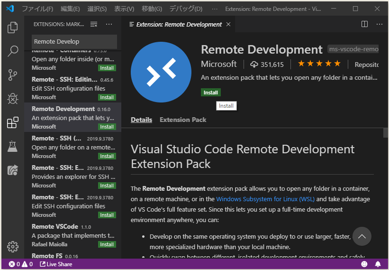The width and height of the screenshot is (389, 270).
Task: Open the feedback smiley icon
Action: [x=364, y=264]
